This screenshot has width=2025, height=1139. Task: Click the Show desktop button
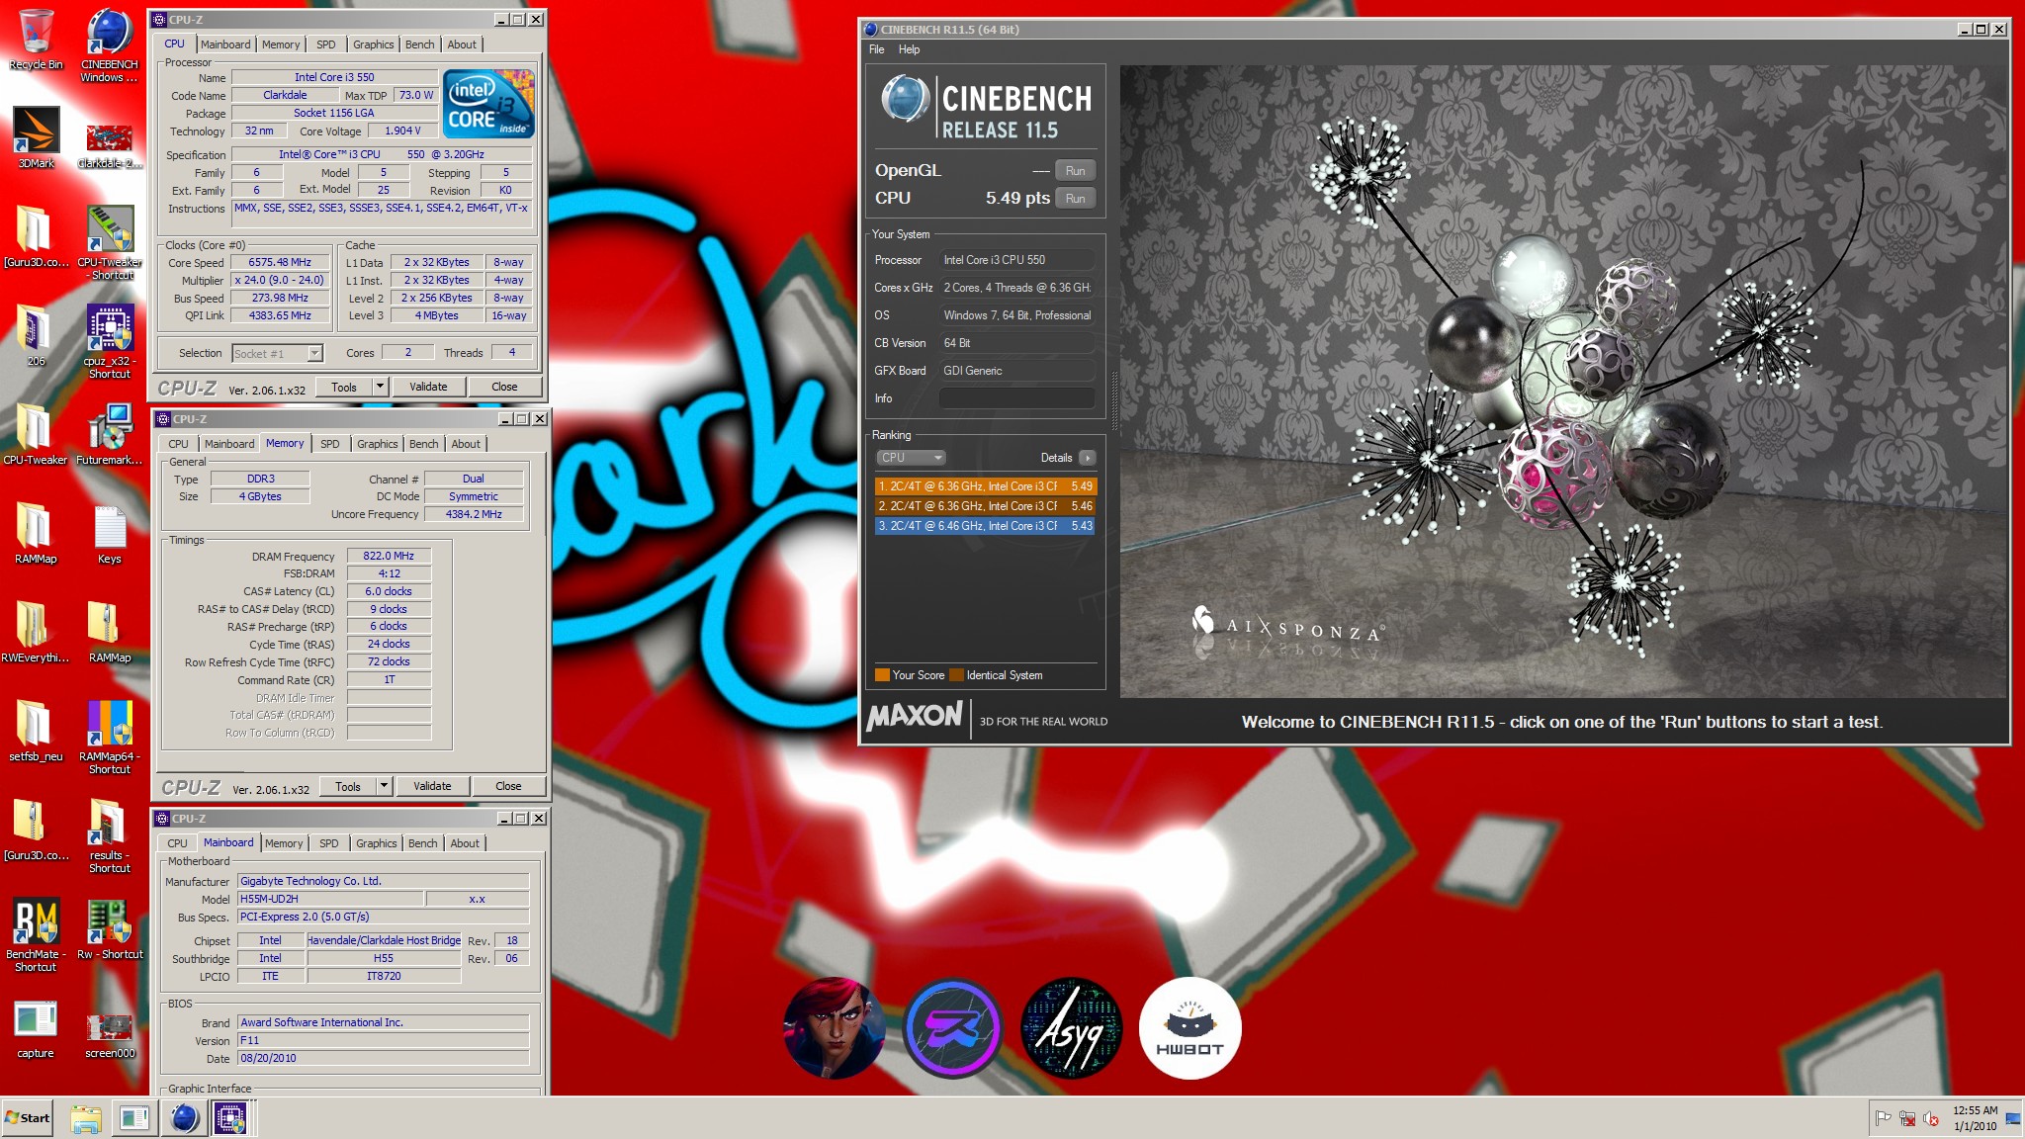pyautogui.click(x=2013, y=1118)
